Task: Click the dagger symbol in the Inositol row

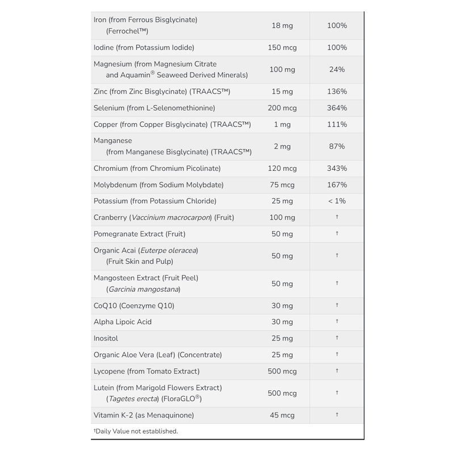Action: [x=337, y=338]
